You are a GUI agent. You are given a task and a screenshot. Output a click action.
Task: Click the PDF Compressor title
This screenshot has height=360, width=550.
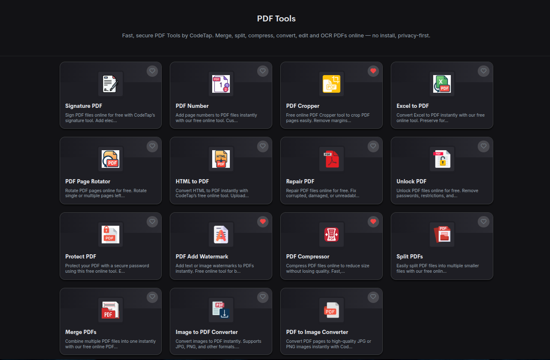[308, 256]
